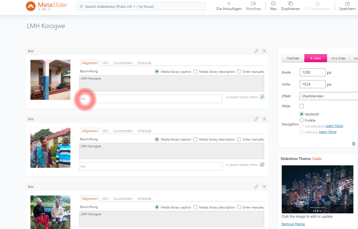The image size is (358, 229).
Task: Focus the Search slideshows field
Action: point(141,6)
